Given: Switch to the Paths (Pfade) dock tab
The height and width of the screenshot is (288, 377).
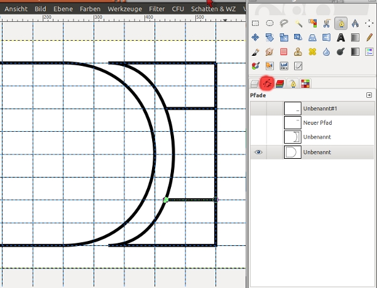Looking at the screenshot, I should point(267,83).
